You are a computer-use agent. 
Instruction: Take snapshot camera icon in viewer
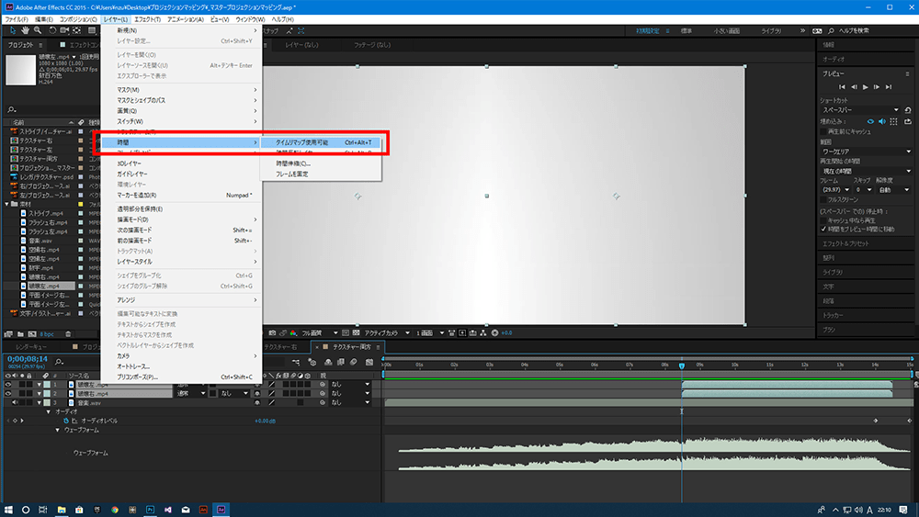point(272,332)
